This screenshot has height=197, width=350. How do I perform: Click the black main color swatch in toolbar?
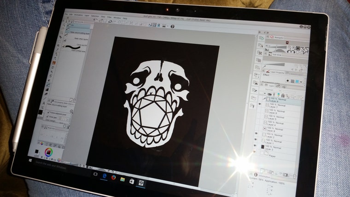click(41, 112)
